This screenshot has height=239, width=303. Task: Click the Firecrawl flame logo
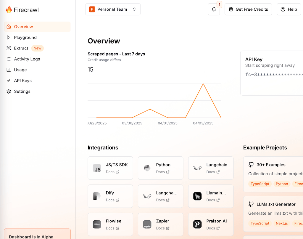9,9
